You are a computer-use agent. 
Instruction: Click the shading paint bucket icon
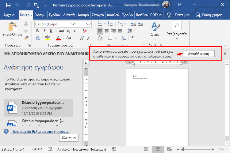100,38
